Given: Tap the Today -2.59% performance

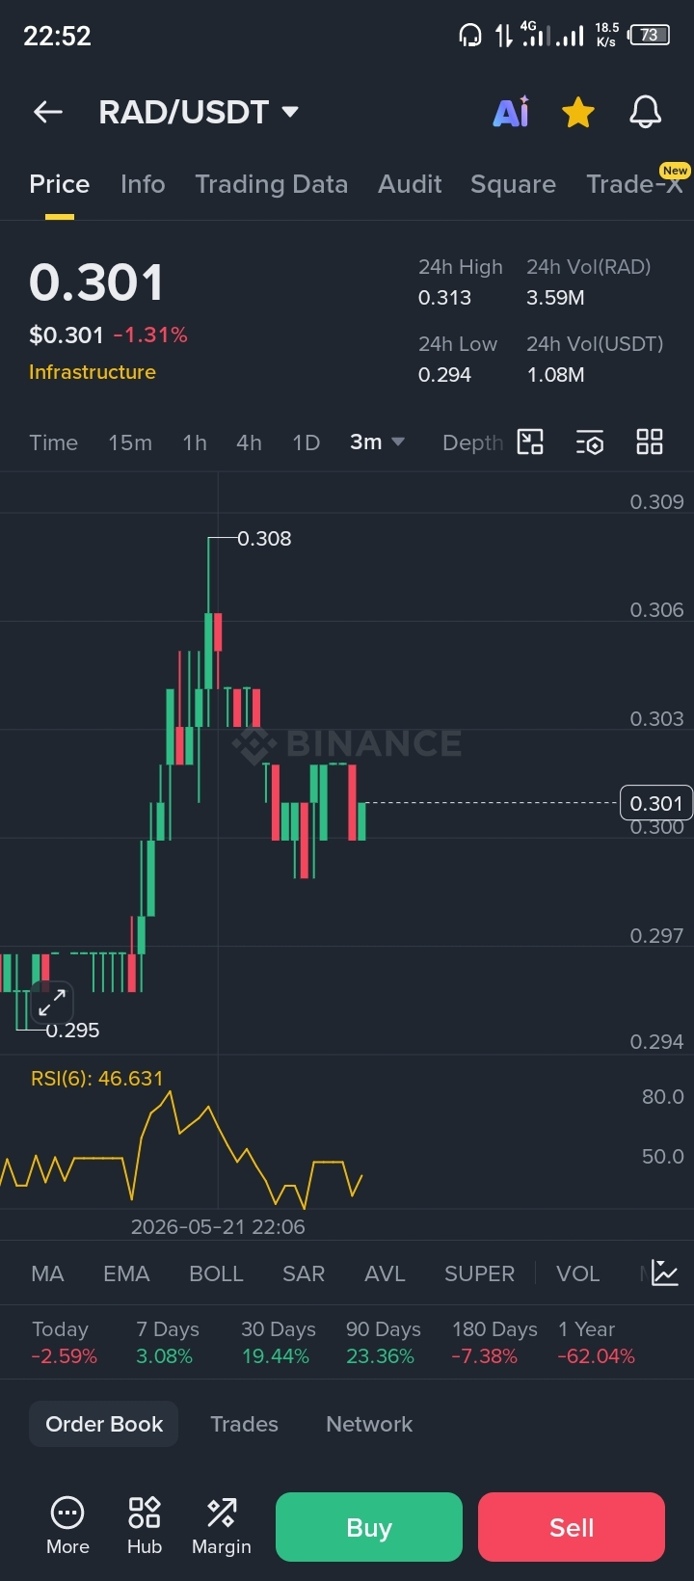Looking at the screenshot, I should pyautogui.click(x=64, y=1343).
